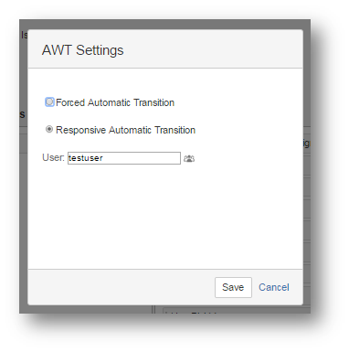Click the 'Forced Automatic Transition' label text

point(115,102)
